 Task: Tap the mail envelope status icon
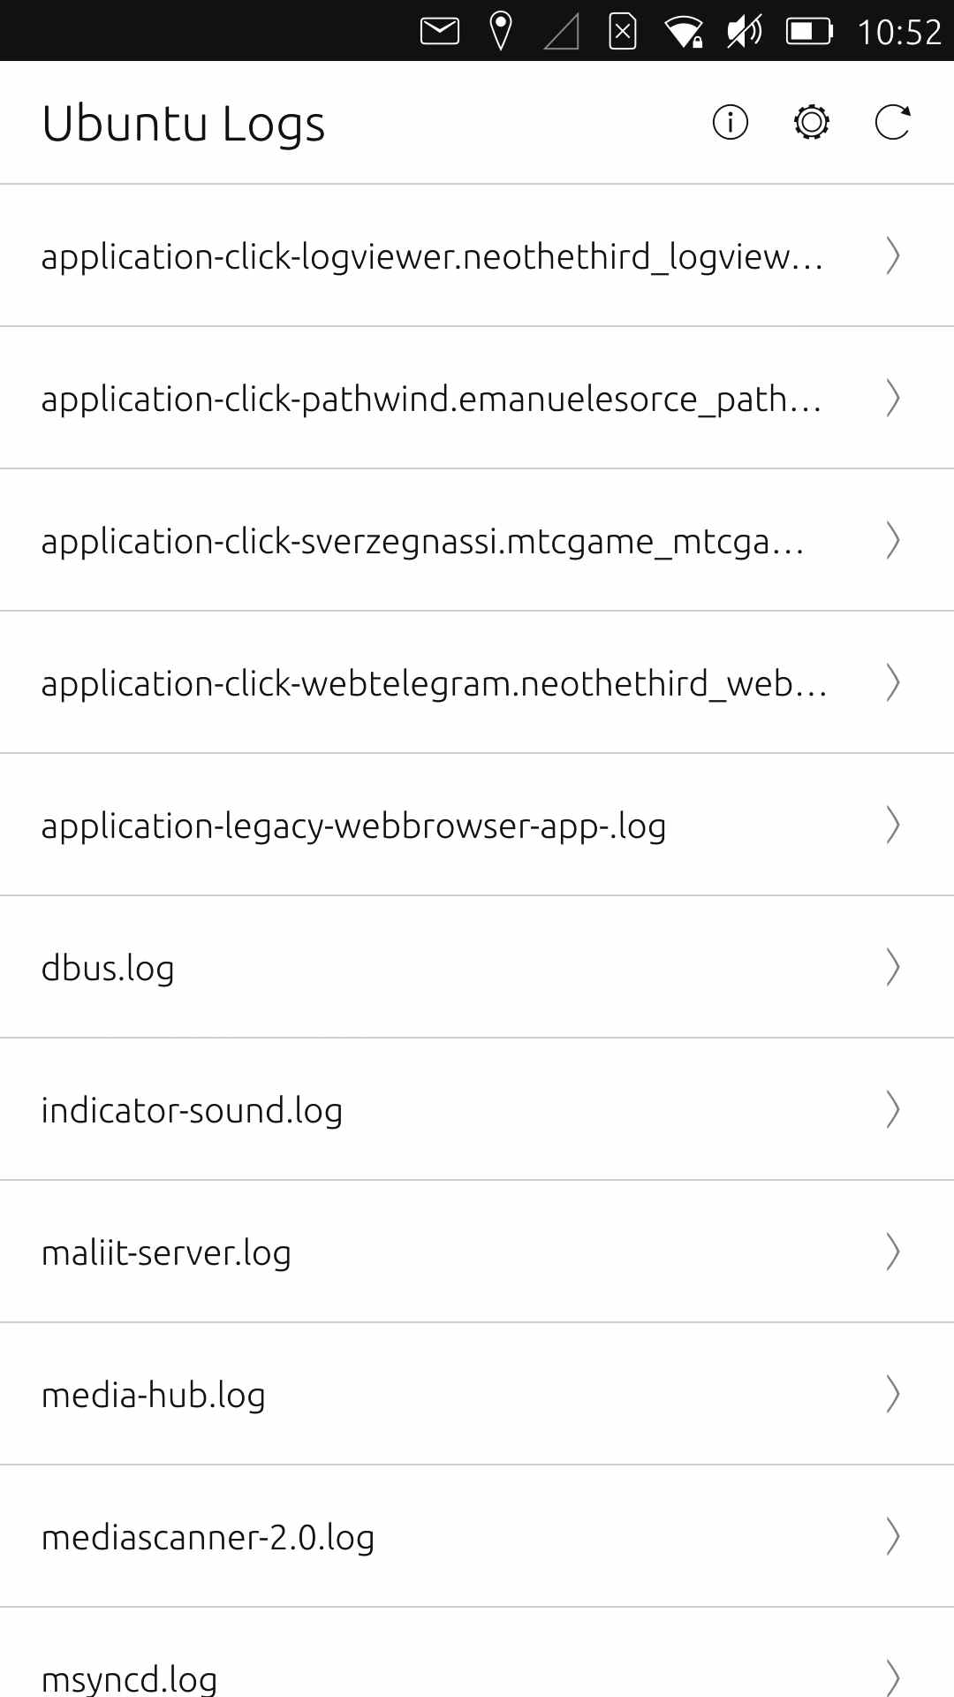coord(440,32)
